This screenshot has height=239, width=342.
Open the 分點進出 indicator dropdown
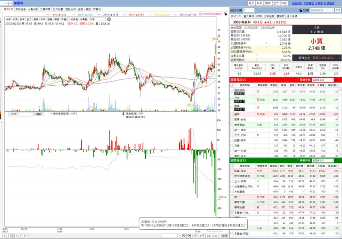point(21,114)
